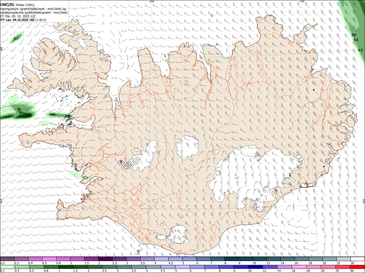Select the light grey 25 swatch in upper scale
365x273 pixels.
pyautogui.click(x=343, y=259)
